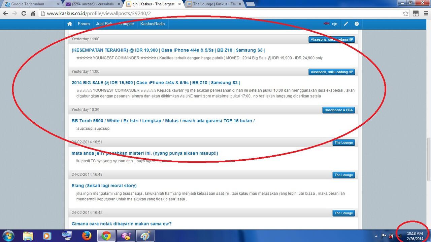Click The Lounge tag on the 16:48 post
Screen dimensions: 431x242
pyautogui.click(x=343, y=175)
